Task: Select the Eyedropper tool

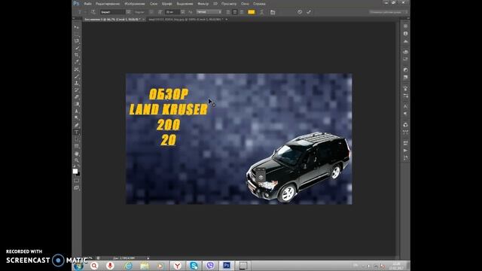Action: (77, 62)
